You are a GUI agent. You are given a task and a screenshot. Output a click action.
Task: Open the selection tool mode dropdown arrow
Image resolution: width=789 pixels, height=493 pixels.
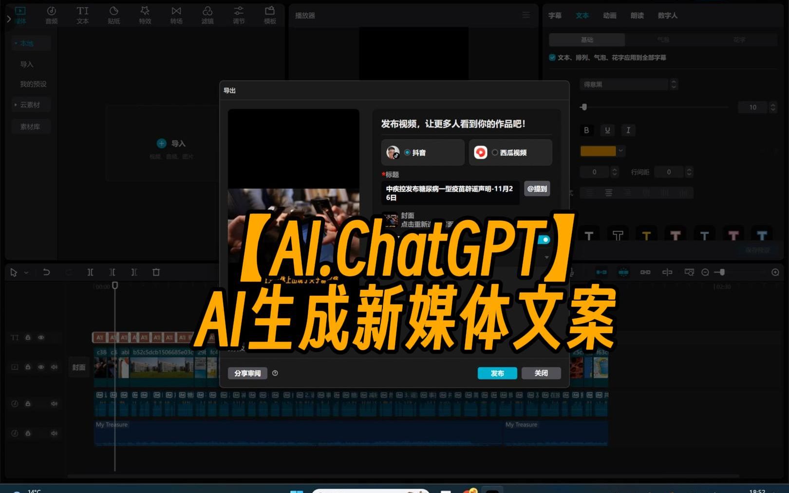point(26,273)
